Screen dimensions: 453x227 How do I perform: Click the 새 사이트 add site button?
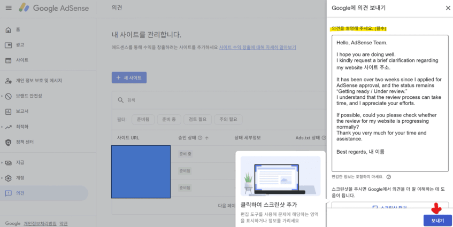(129, 78)
